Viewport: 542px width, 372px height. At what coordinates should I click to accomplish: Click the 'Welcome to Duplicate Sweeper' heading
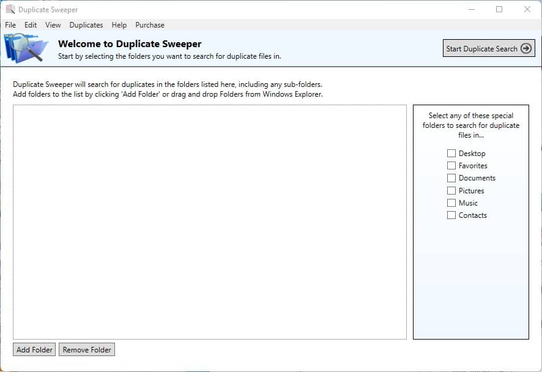130,44
